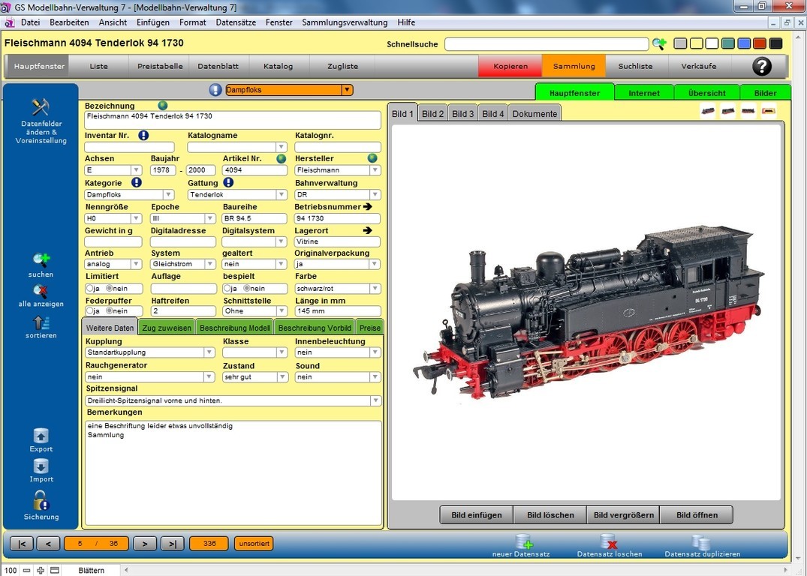
Task: Select the green color swatch
Action: coord(727,43)
